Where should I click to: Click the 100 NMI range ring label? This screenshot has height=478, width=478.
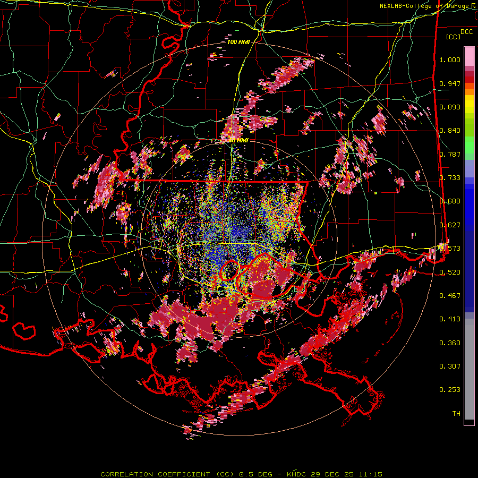click(238, 42)
